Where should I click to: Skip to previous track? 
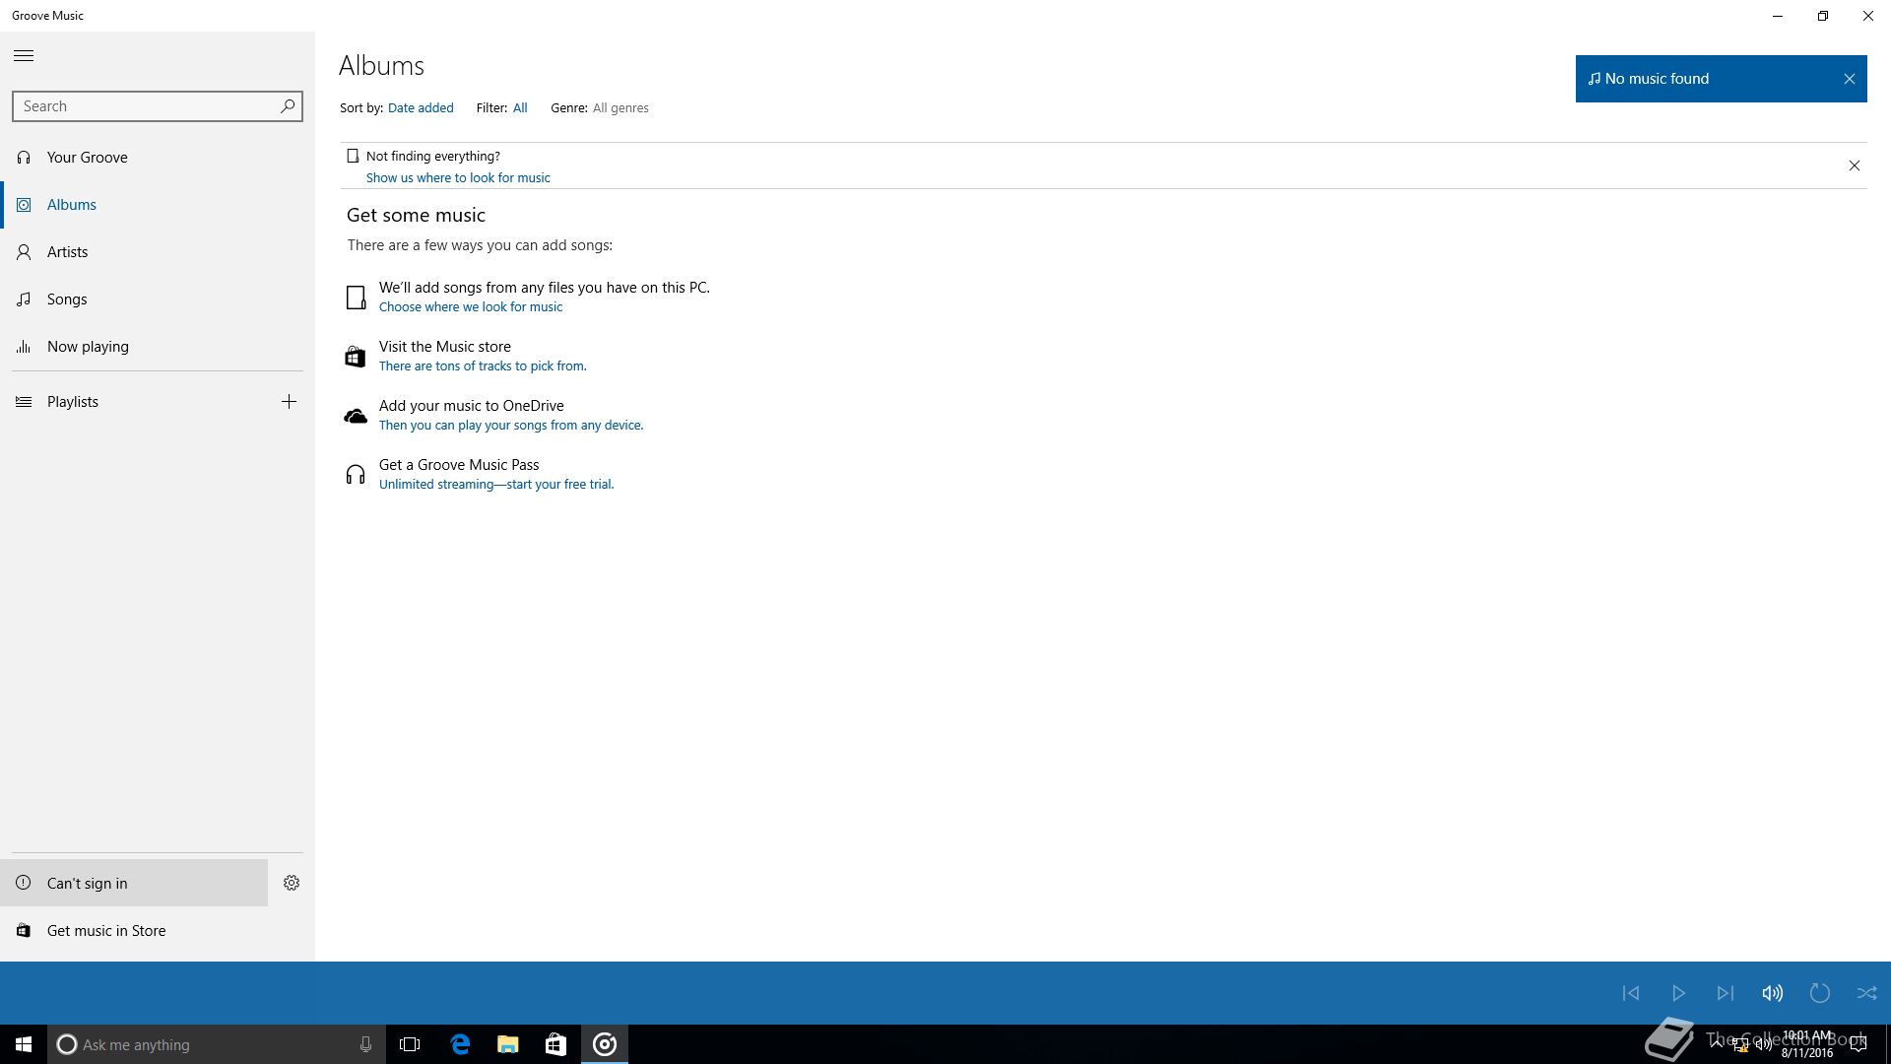pos(1631,993)
